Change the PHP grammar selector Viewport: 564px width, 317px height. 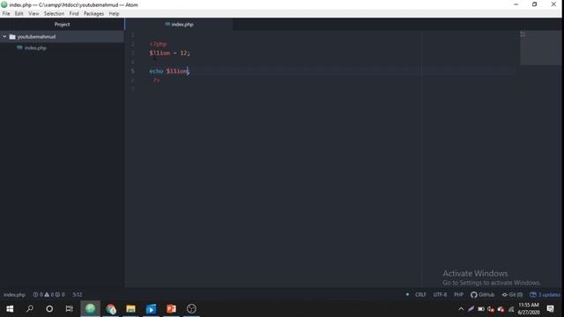point(458,295)
